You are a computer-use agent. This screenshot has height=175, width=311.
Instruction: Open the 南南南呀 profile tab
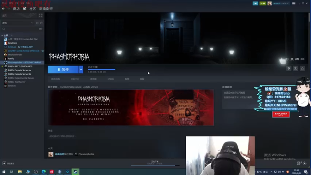pyautogui.click(x=46, y=9)
